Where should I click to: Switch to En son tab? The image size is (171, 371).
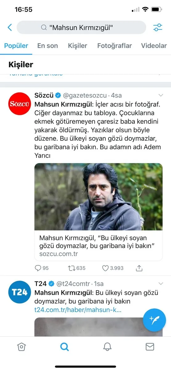point(47,46)
